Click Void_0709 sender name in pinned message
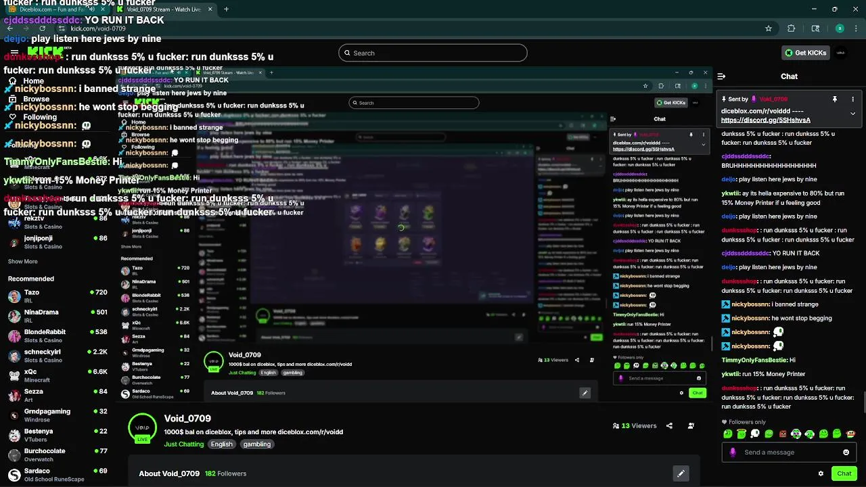 tap(773, 99)
